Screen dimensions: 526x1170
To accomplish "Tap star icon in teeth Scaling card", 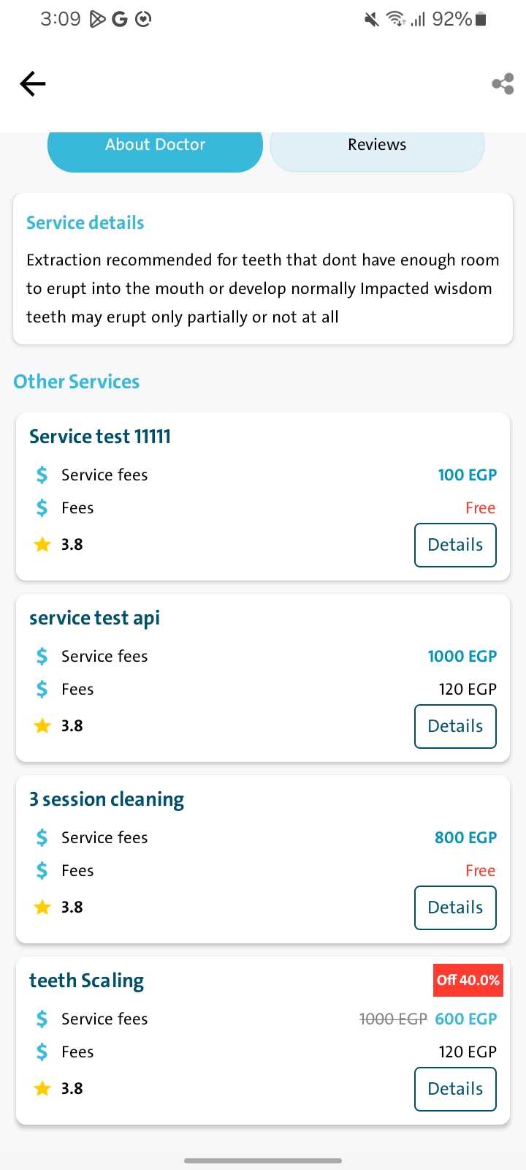I will (x=42, y=1089).
